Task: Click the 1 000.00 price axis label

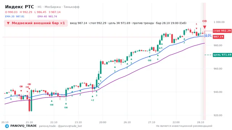Action: (x=219, y=22)
